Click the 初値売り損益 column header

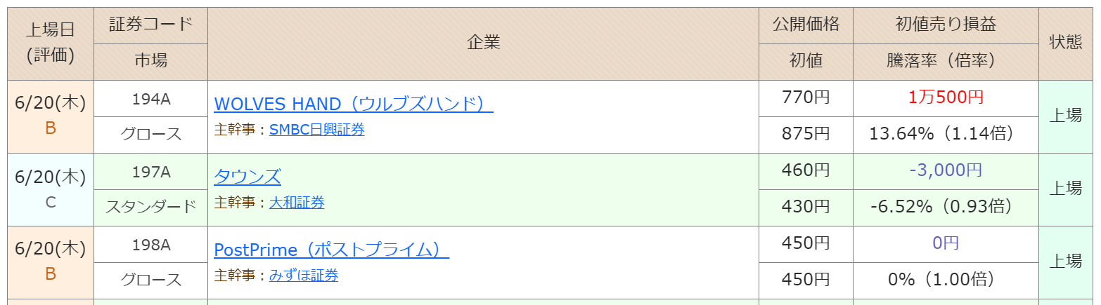946,25
